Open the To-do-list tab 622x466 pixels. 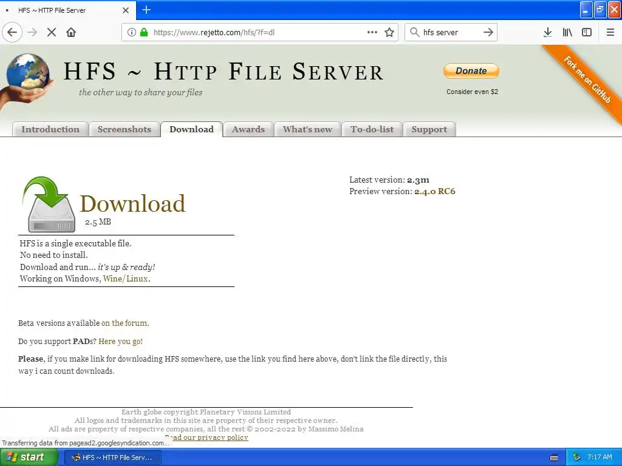pyautogui.click(x=372, y=129)
